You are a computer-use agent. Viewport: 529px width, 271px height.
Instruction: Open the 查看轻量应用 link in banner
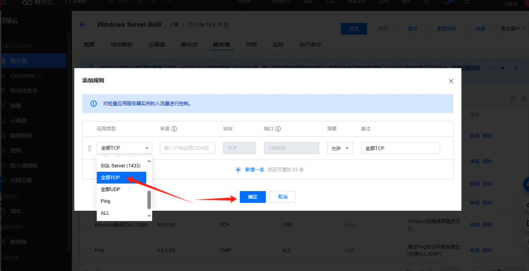(x=466, y=67)
